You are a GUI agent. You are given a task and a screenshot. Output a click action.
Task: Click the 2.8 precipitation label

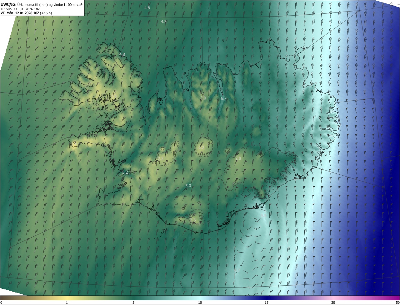click(238, 158)
